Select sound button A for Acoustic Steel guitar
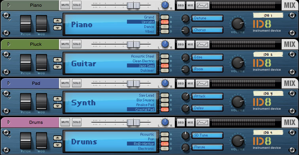 [x=165, y=56]
